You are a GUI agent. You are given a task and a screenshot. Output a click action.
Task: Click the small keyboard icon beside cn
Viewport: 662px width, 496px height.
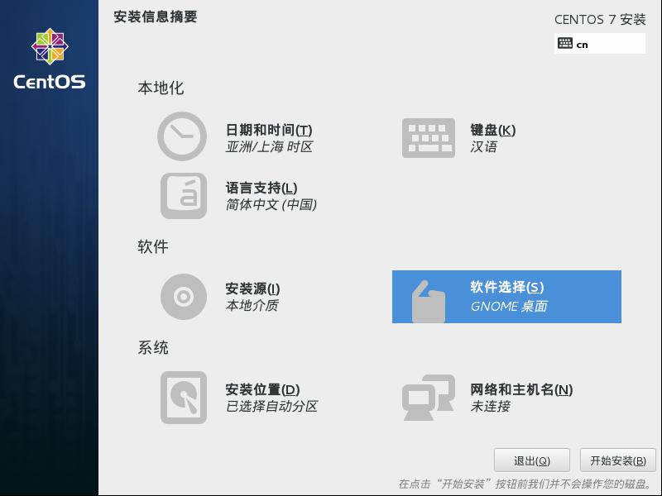tap(565, 44)
